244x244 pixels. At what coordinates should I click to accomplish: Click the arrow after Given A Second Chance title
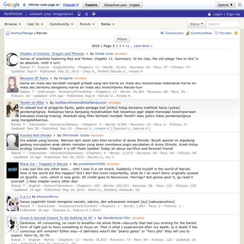coord(95,218)
